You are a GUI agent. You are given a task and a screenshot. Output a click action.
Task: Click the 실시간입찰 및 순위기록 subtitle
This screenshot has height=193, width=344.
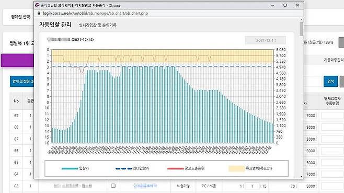pyautogui.click(x=98, y=25)
